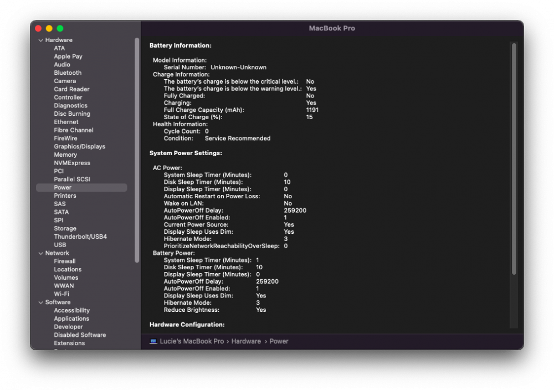Screen dimensions: 554x390
Task: Click the laptop icon in path bar
Action: [x=153, y=341]
